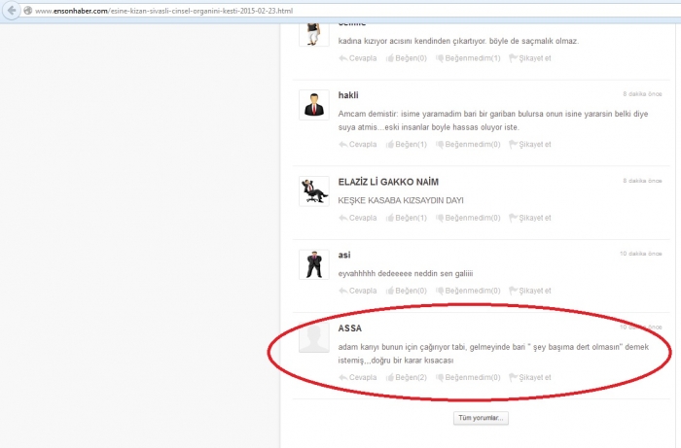The image size is (681, 448).
Task: Like hakli's comment with Beğen(1)
Action: [406, 145]
